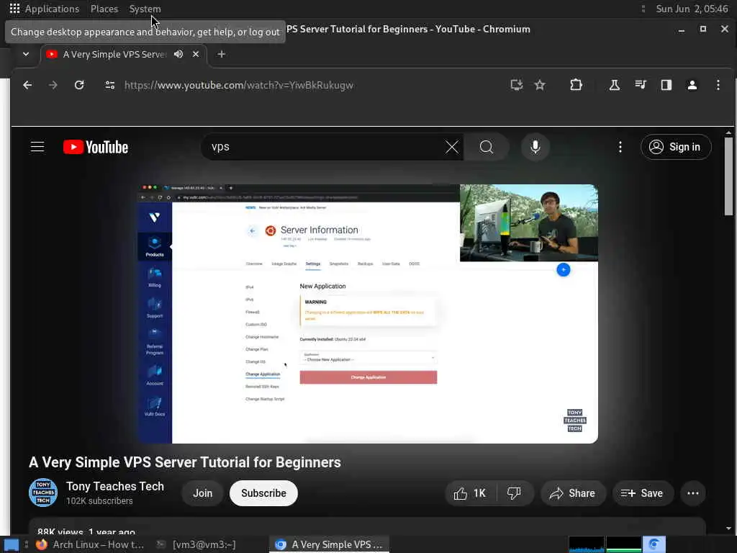Show desktop from the taskbar icon
Image resolution: width=737 pixels, height=553 pixels.
pyautogui.click(x=12, y=544)
